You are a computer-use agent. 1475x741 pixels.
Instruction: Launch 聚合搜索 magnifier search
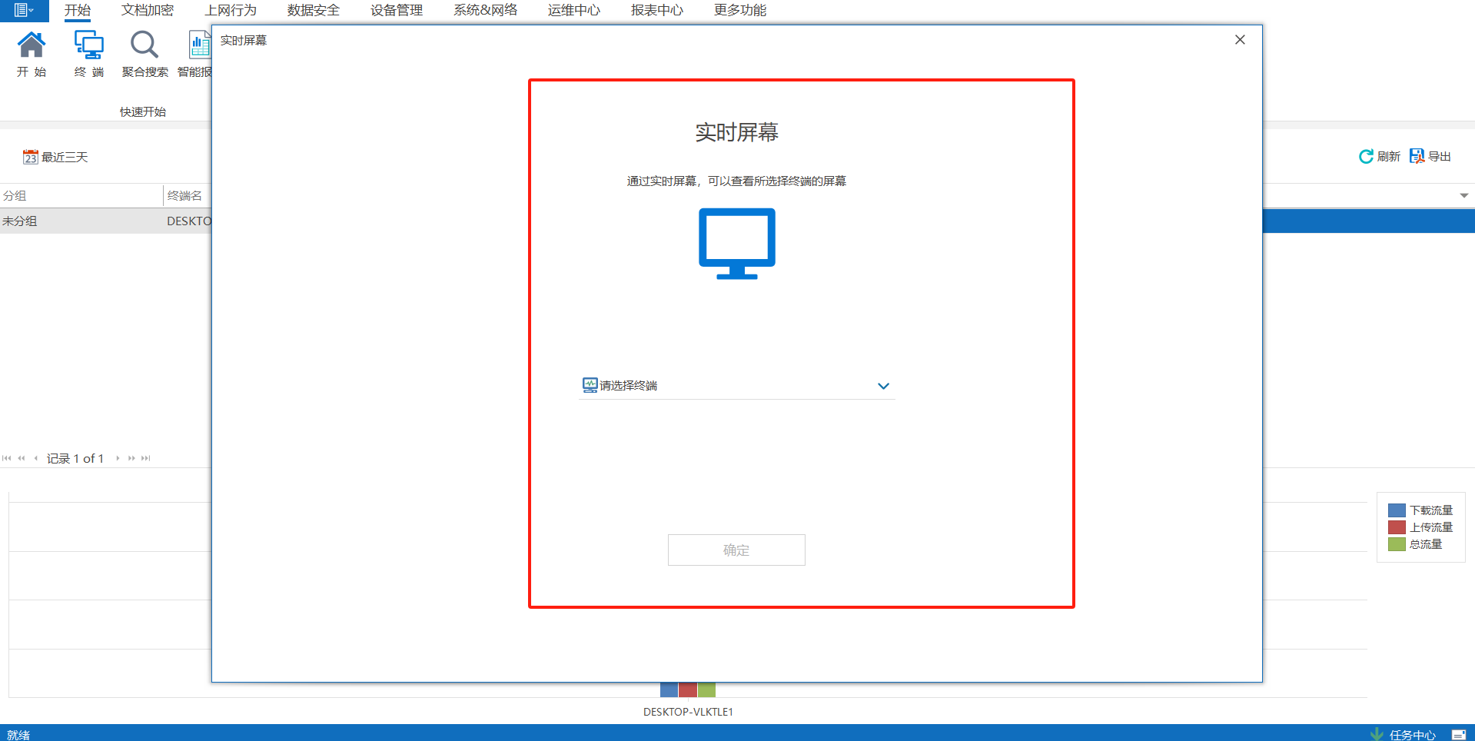145,45
